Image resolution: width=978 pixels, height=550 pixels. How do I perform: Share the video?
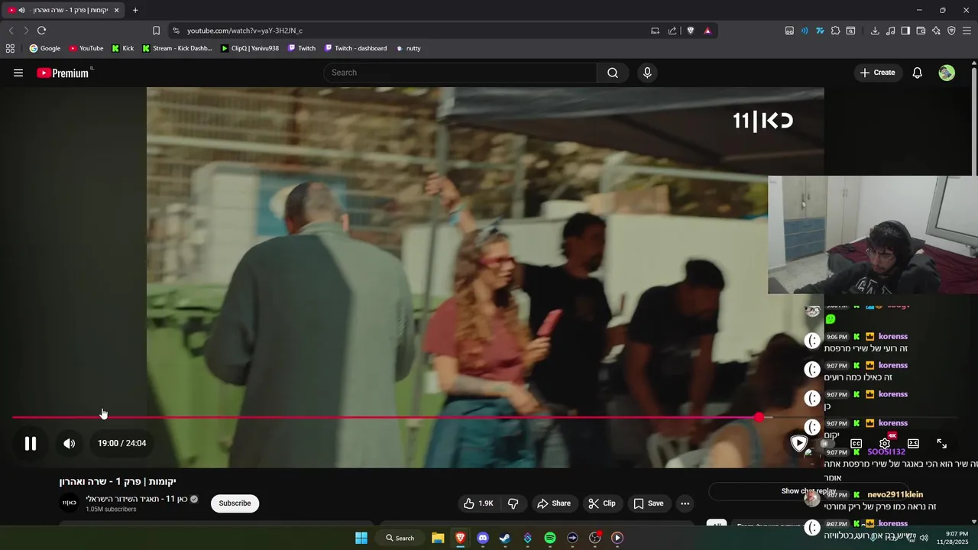[554, 503]
